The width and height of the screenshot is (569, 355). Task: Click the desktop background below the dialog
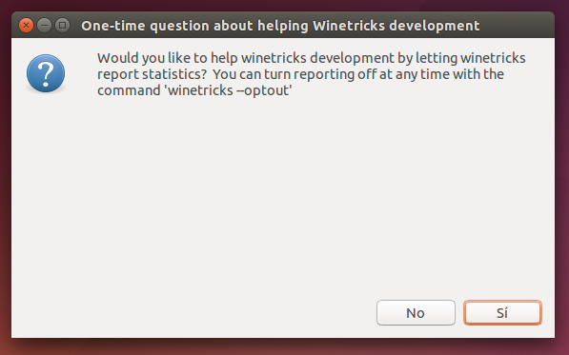click(x=283, y=347)
